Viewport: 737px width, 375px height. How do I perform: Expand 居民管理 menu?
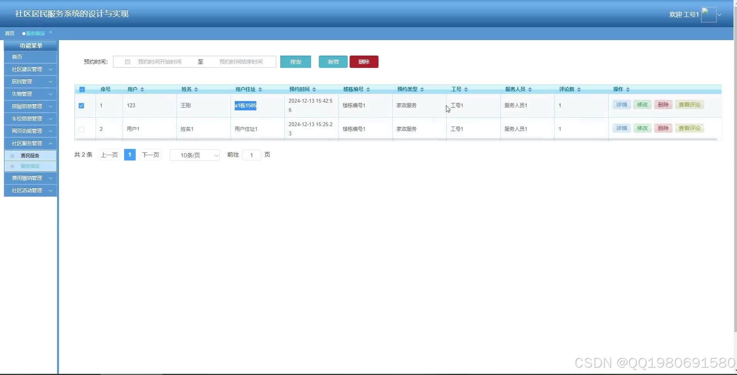coord(30,82)
